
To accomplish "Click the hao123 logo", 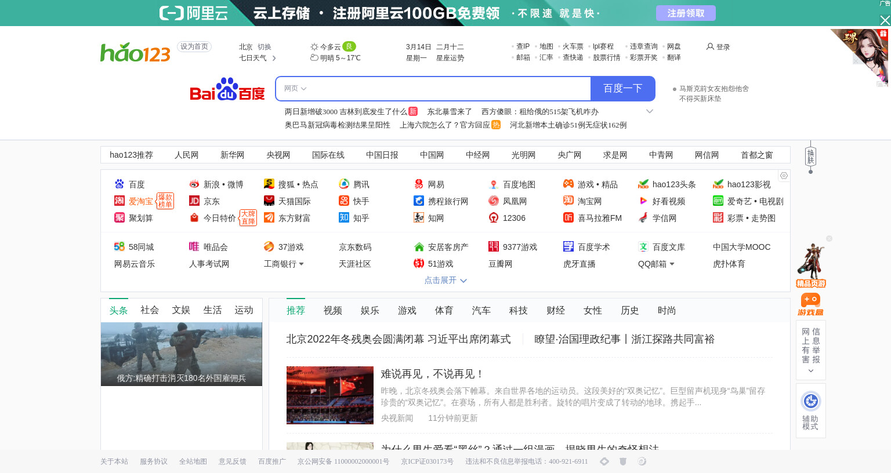I will tap(135, 52).
